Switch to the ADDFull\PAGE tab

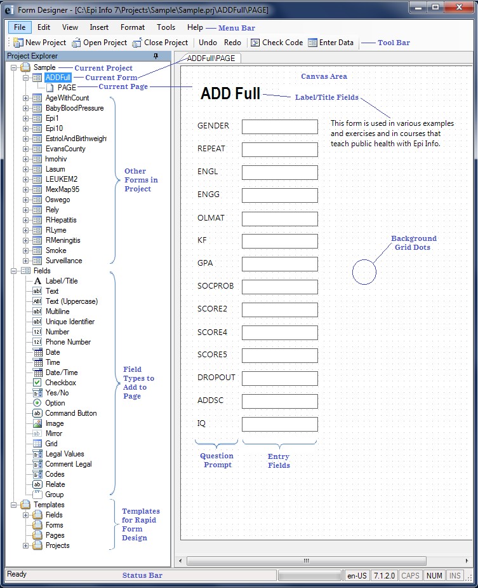211,58
